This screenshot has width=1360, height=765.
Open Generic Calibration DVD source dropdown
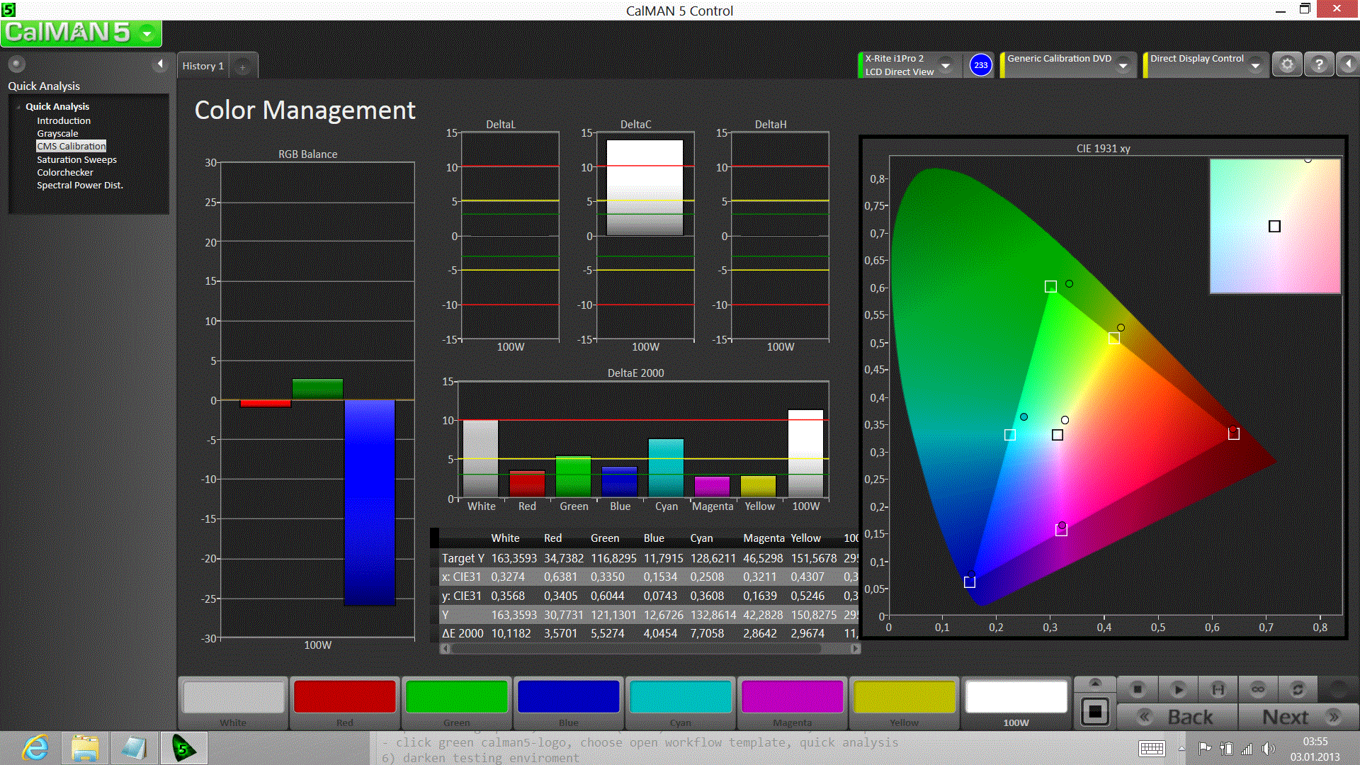(1123, 66)
